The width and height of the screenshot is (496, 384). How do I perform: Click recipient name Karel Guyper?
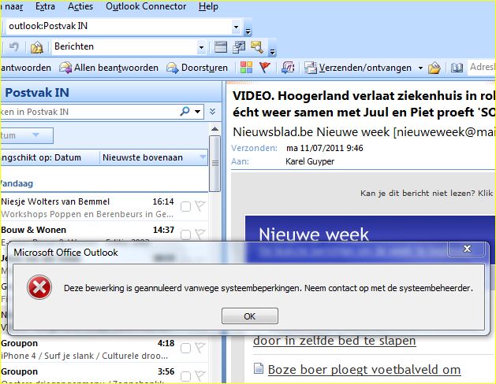[310, 161]
